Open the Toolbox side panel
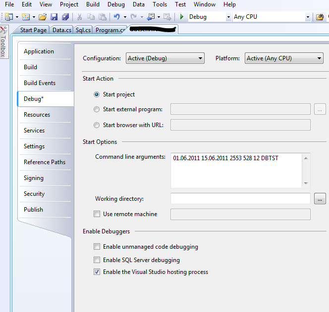Image resolution: width=329 pixels, height=312 pixels. [x=3, y=42]
